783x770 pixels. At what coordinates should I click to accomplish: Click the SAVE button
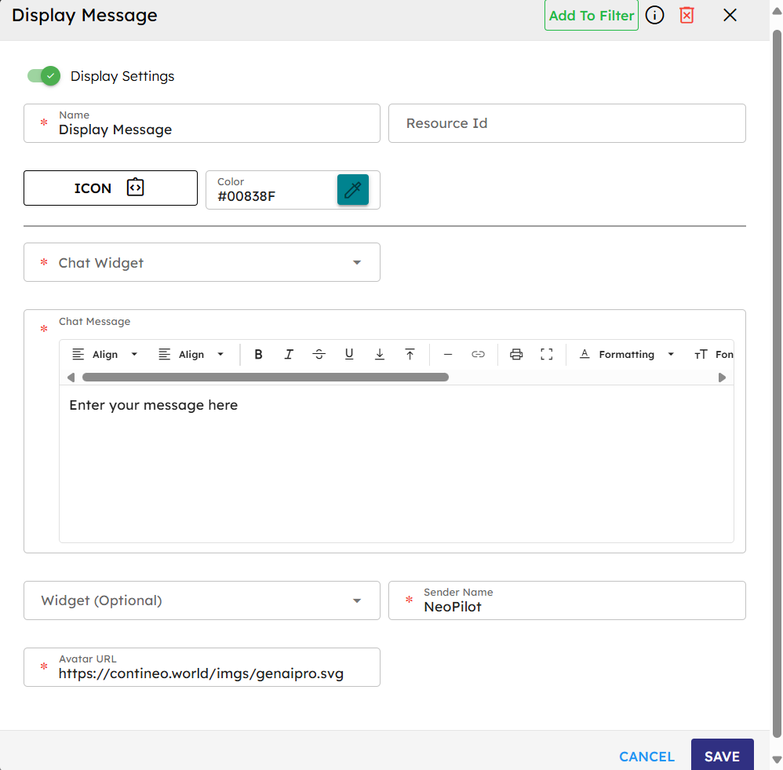(x=722, y=756)
